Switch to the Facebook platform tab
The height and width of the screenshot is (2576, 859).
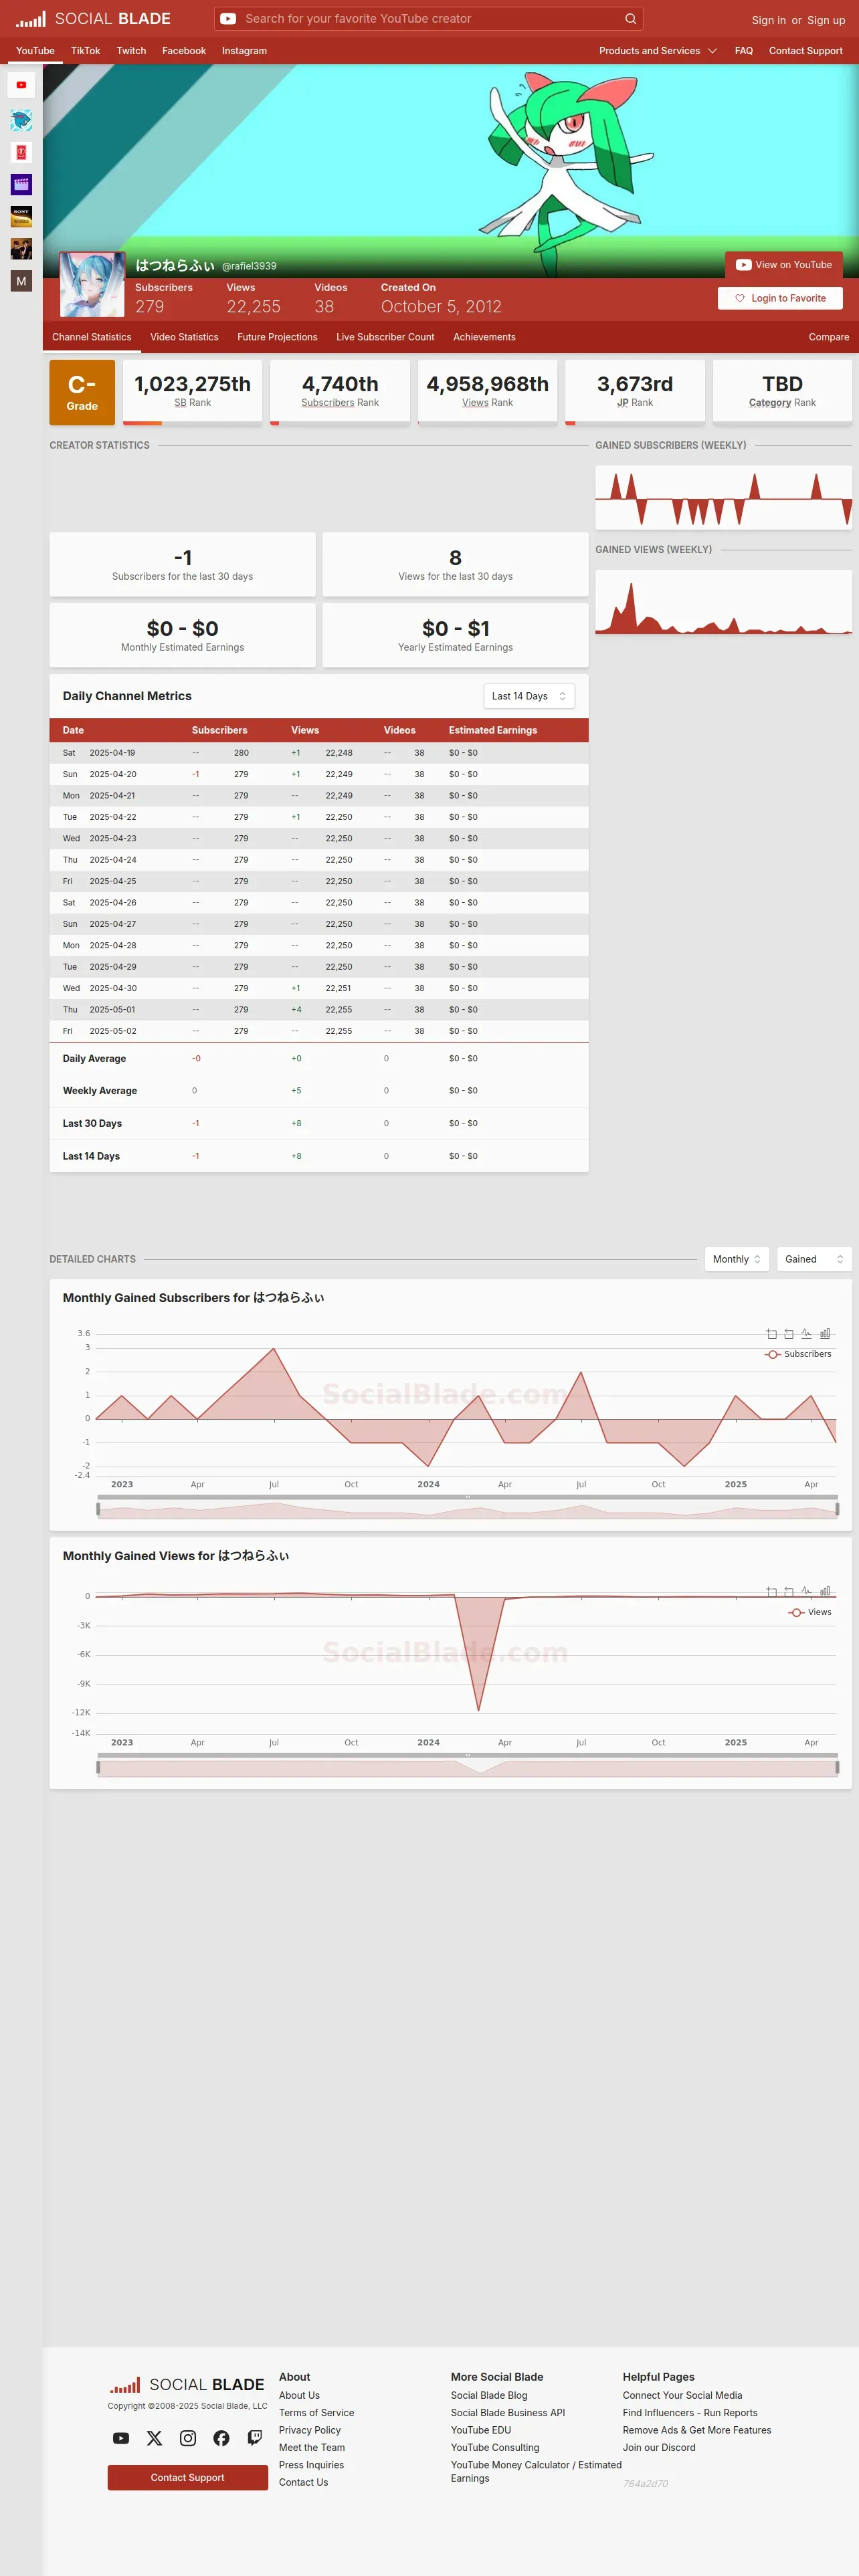click(184, 51)
